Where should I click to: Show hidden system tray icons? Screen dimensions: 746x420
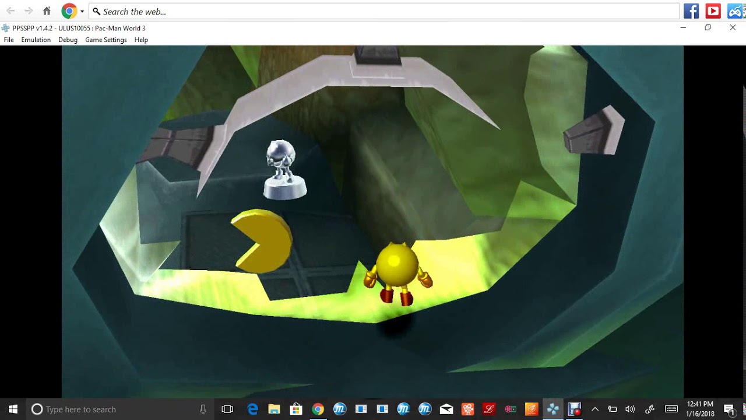pos(594,409)
